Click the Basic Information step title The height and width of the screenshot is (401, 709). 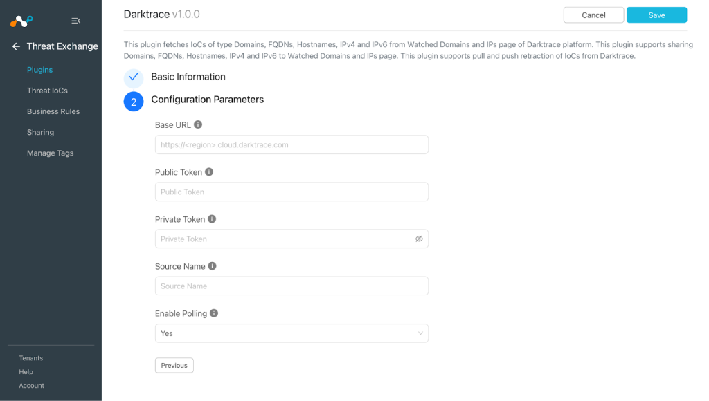tap(188, 77)
